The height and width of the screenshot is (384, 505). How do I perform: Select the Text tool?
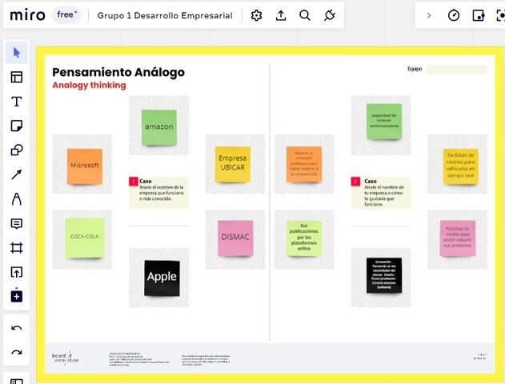pos(17,102)
